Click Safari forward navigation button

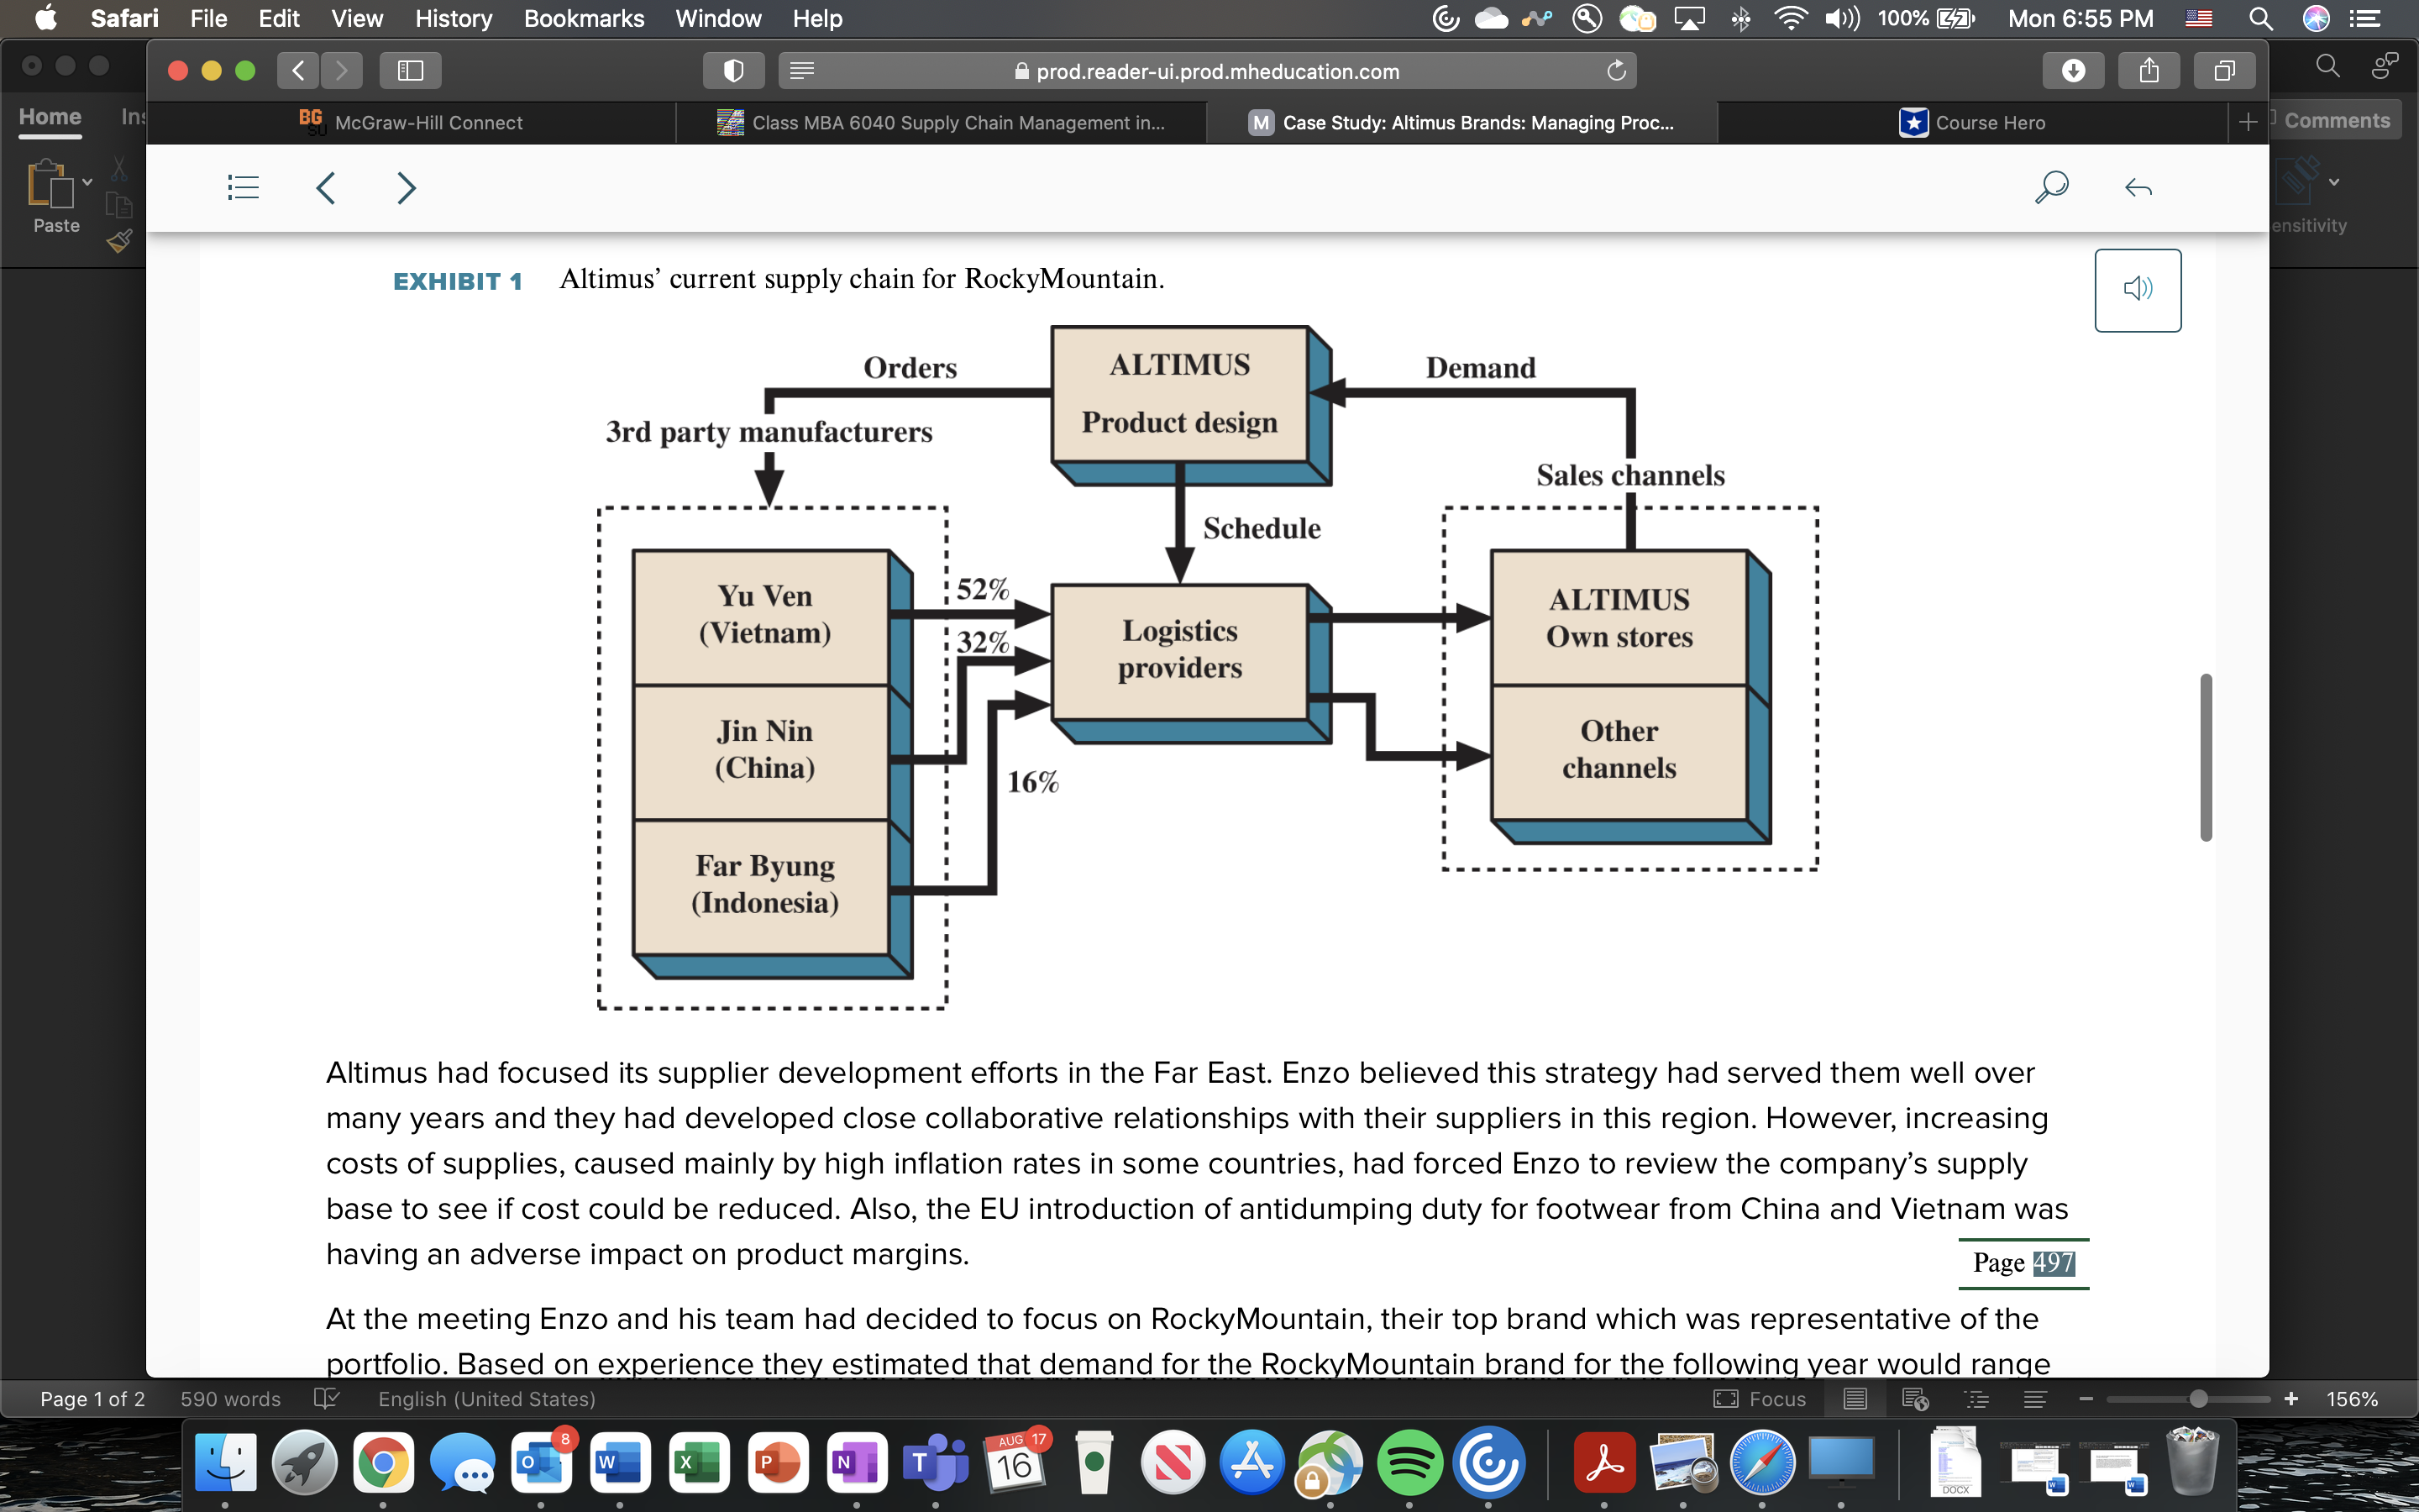pos(342,70)
